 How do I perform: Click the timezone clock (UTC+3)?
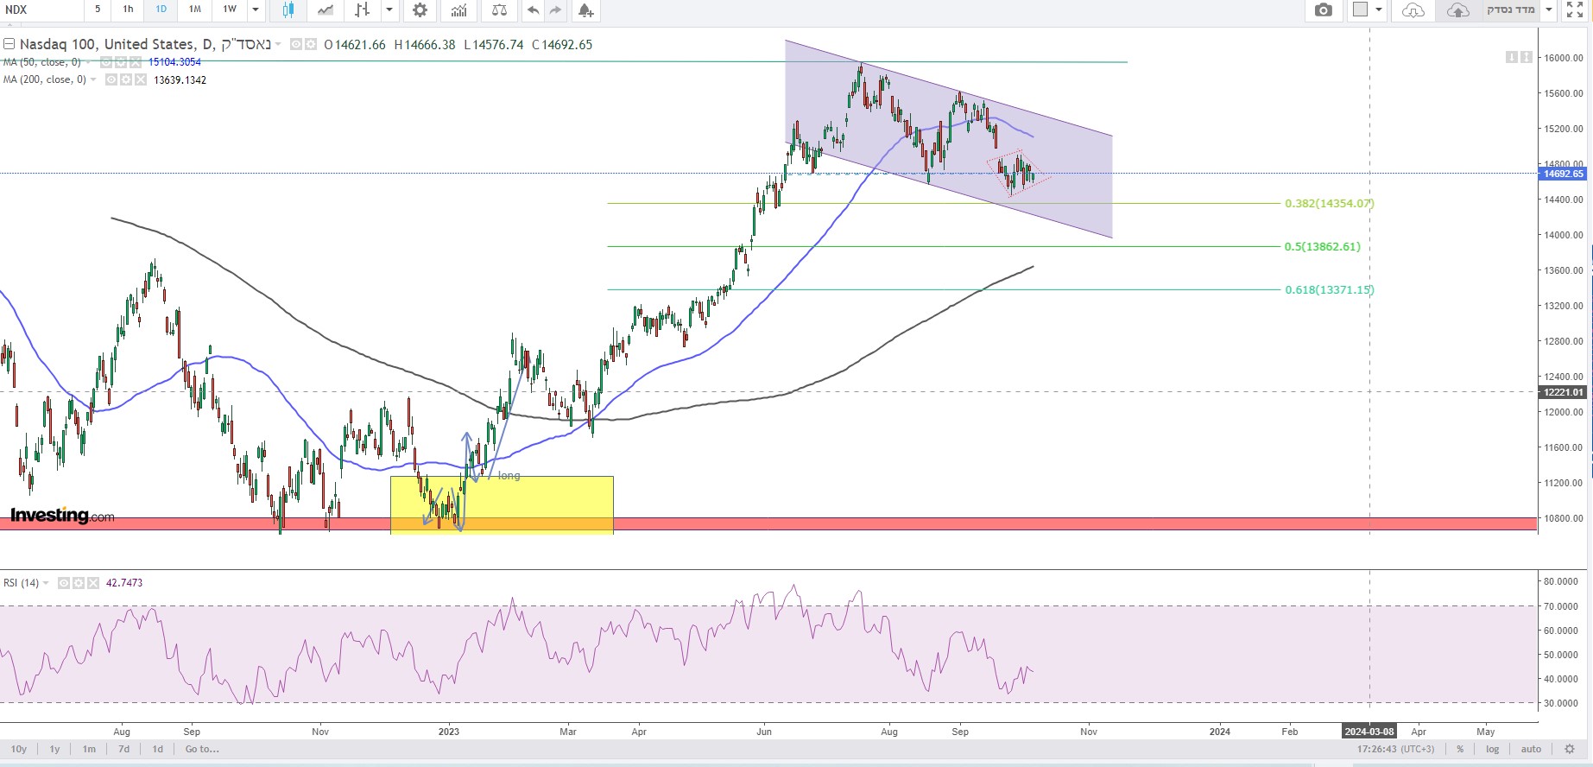tap(1396, 749)
